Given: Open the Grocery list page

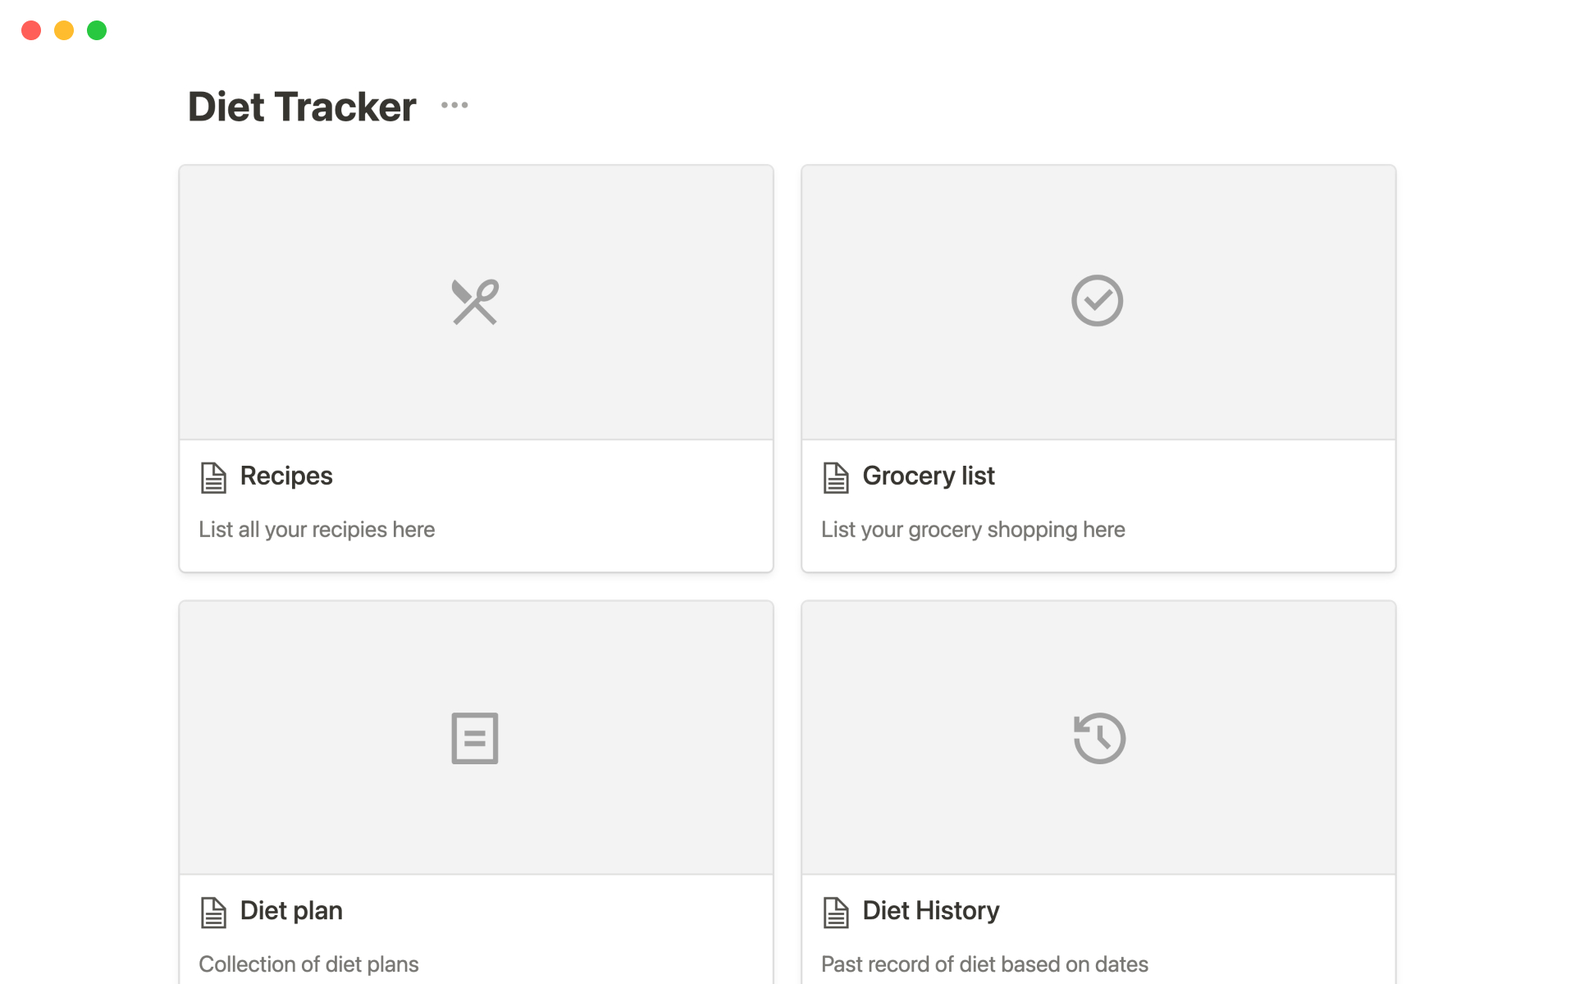Looking at the screenshot, I should 928,476.
